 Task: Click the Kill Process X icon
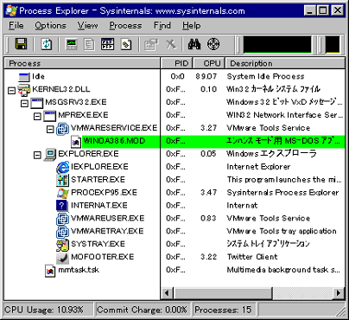[x=171, y=44]
